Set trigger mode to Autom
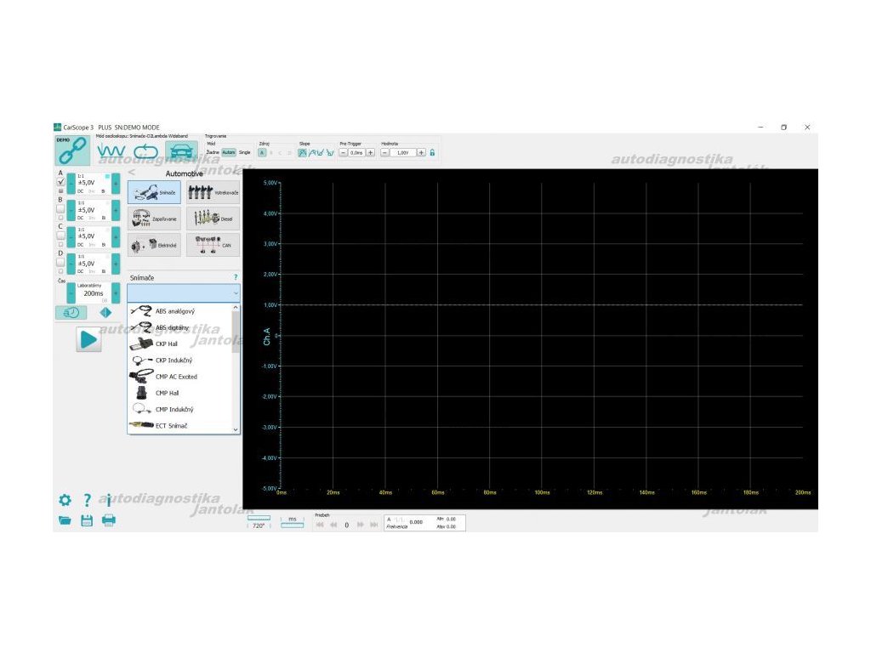Viewport: 871px width, 653px height. pos(229,152)
